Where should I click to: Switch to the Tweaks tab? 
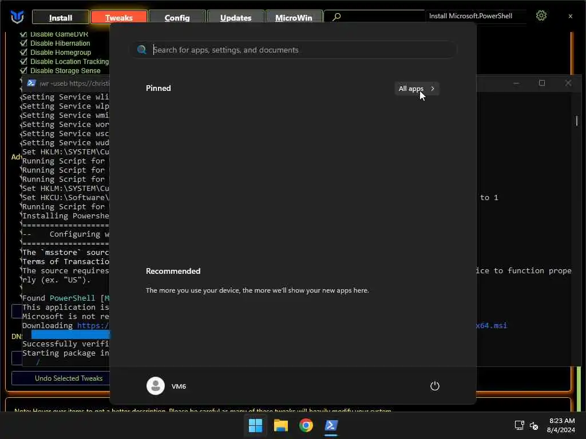(x=119, y=18)
